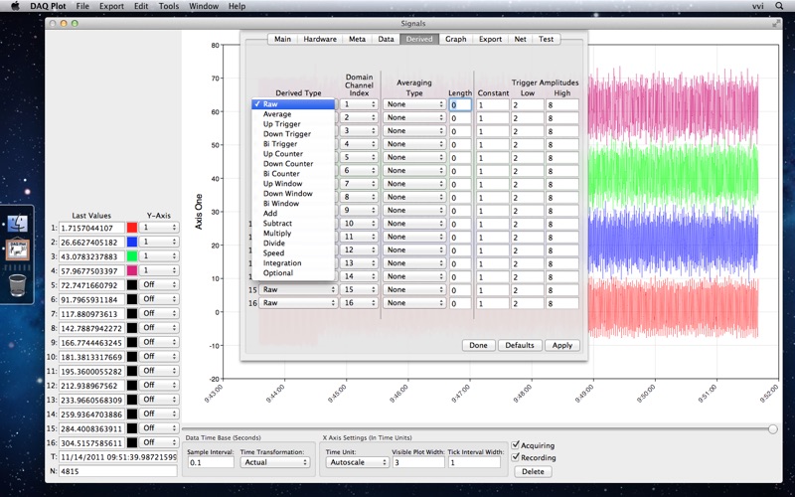Click the Delete button
The height and width of the screenshot is (497, 795).
533,471
